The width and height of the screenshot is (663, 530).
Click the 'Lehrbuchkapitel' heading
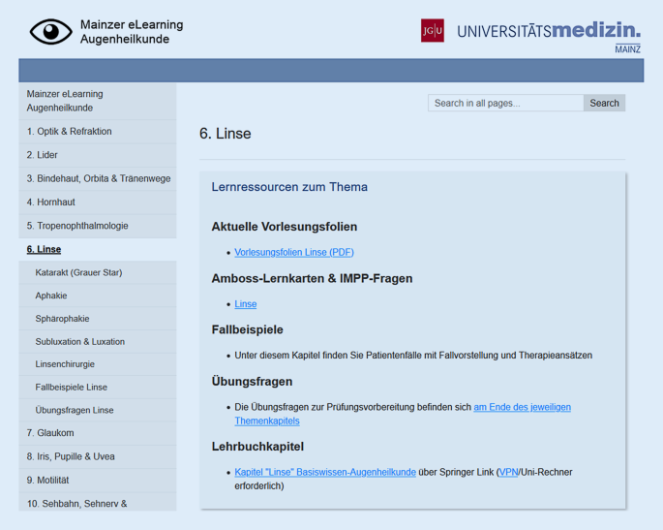point(257,447)
